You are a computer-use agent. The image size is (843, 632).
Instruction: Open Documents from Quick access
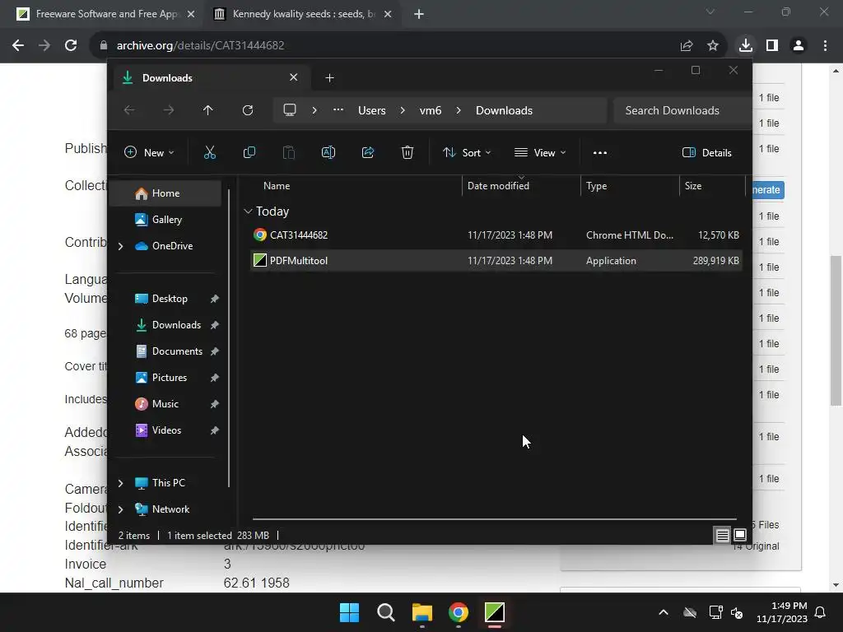[177, 351]
